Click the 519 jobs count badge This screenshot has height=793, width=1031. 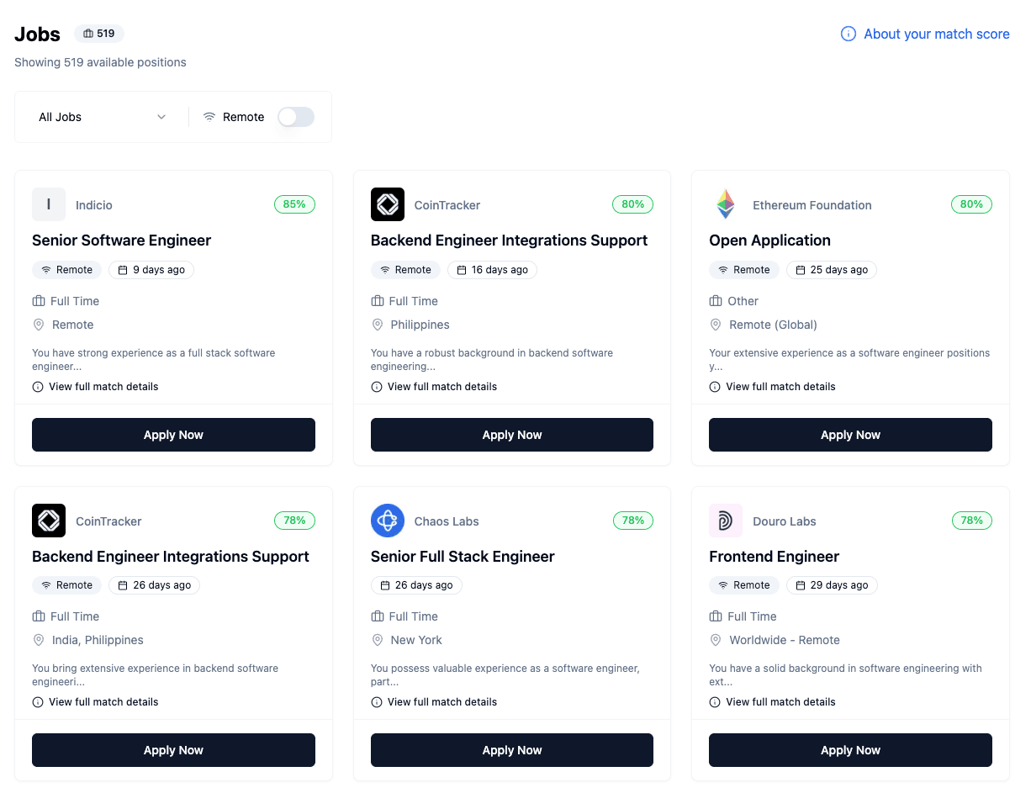click(x=99, y=34)
